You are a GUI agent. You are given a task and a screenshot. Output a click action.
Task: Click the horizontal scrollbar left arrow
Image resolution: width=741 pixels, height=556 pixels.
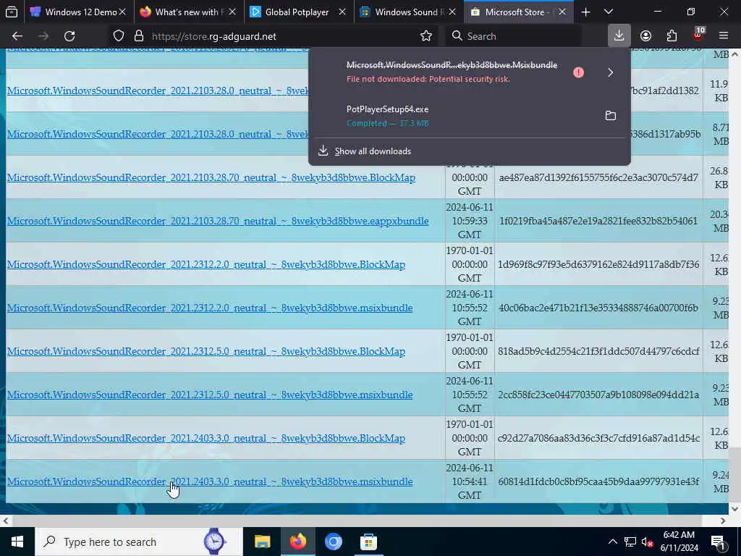[x=5, y=521]
